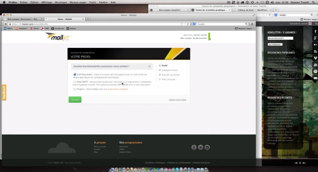
Task: Open Vimeo icon in Team8 sidebar
Action: tap(315, 58)
